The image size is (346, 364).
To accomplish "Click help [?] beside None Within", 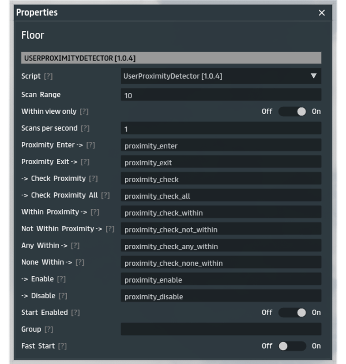I will pyautogui.click(x=80, y=263).
